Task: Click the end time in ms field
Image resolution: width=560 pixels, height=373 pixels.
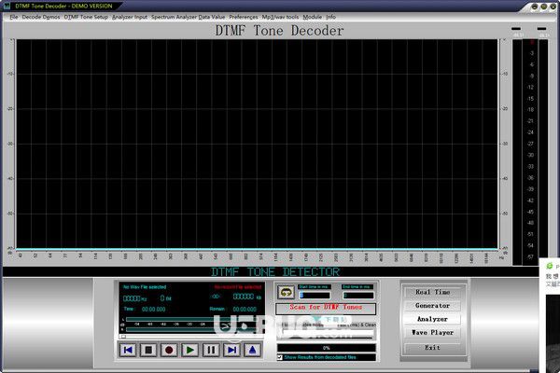Action: pyautogui.click(x=358, y=296)
